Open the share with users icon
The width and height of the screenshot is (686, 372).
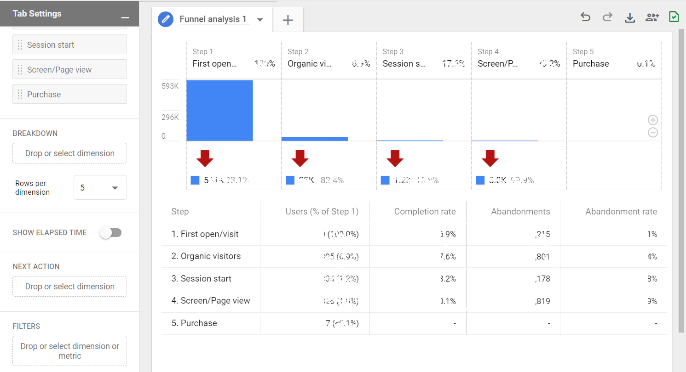pyautogui.click(x=652, y=17)
